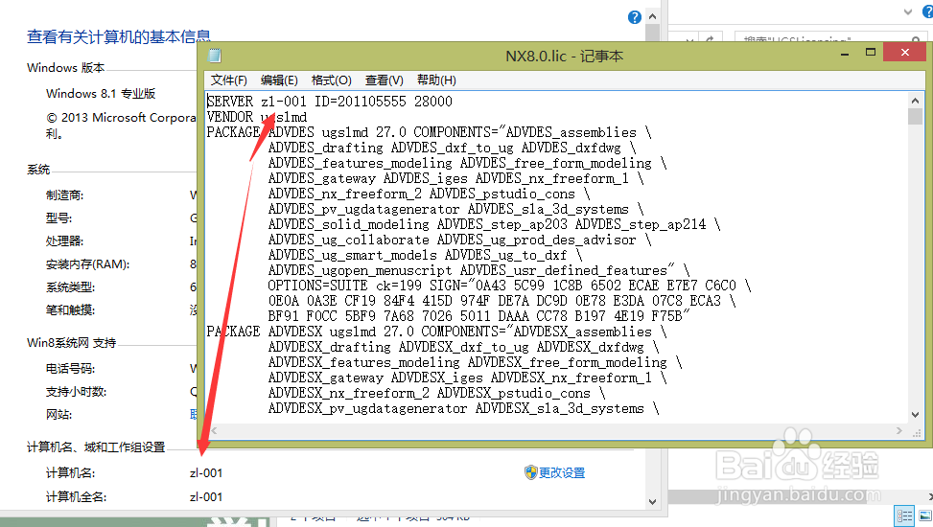
Task: Close the NX8.0.lic Notepad window
Action: click(x=904, y=53)
